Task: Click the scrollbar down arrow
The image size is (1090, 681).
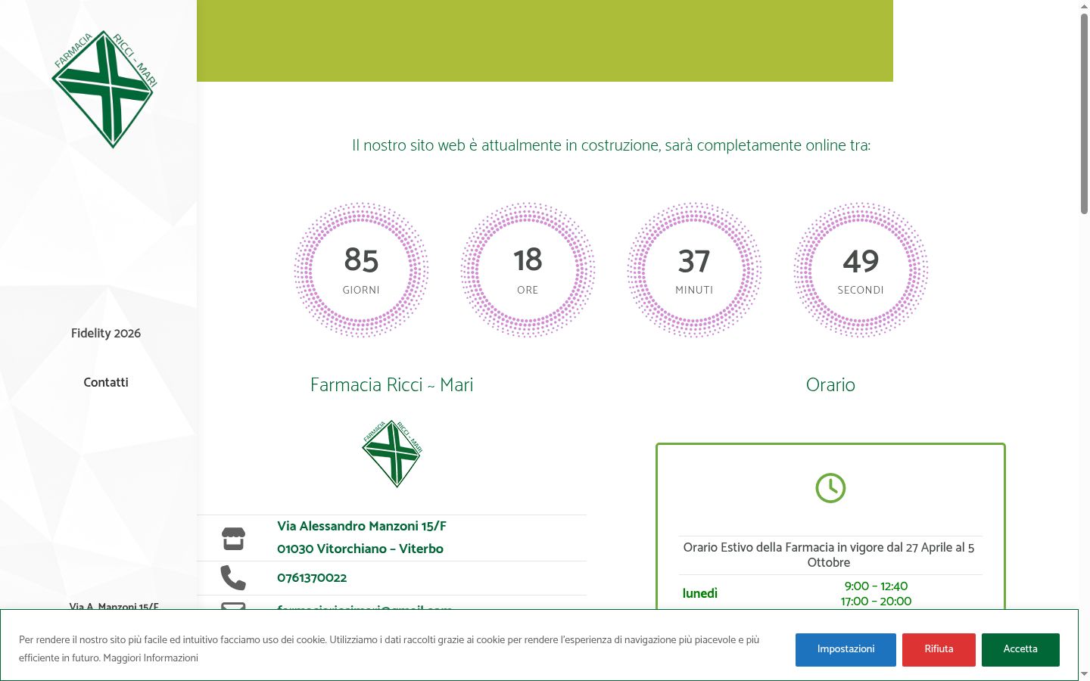Action: point(1084,674)
